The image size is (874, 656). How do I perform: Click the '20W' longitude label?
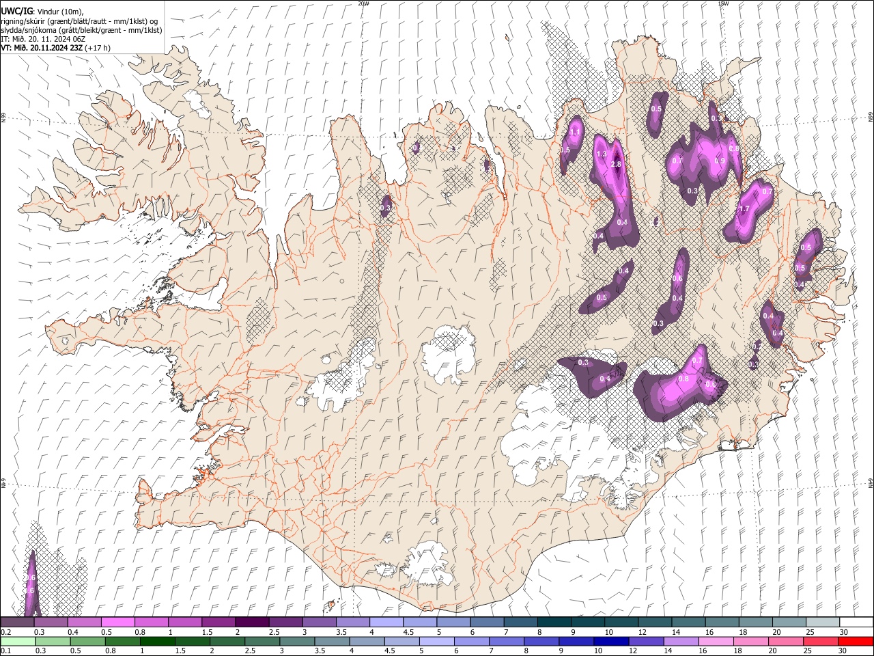tap(363, 3)
